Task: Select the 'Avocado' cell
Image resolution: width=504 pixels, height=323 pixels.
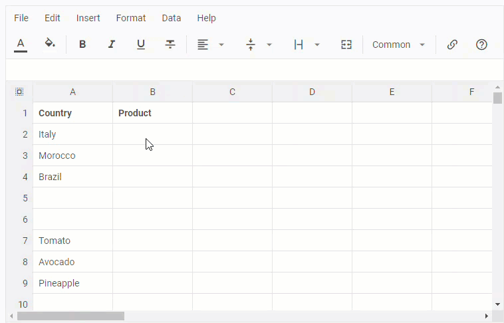Action: click(73, 262)
